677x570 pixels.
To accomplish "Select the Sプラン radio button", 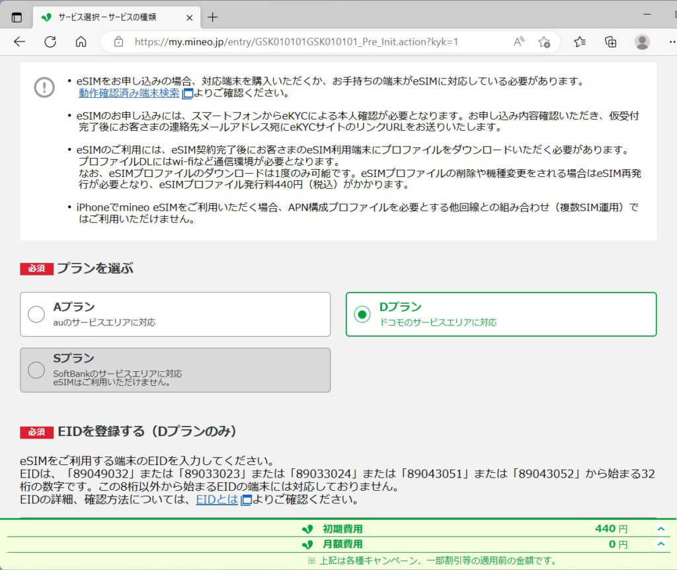I will click(36, 370).
